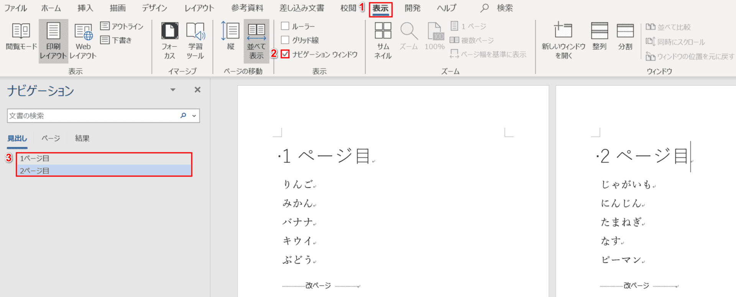The height and width of the screenshot is (297, 736).
Task: Click the word キウイ on page one
Action: [297, 241]
